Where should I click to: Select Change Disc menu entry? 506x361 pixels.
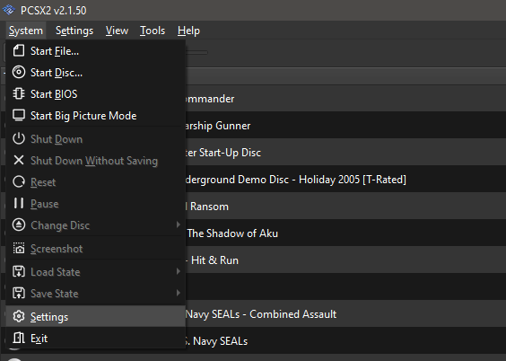click(95, 225)
